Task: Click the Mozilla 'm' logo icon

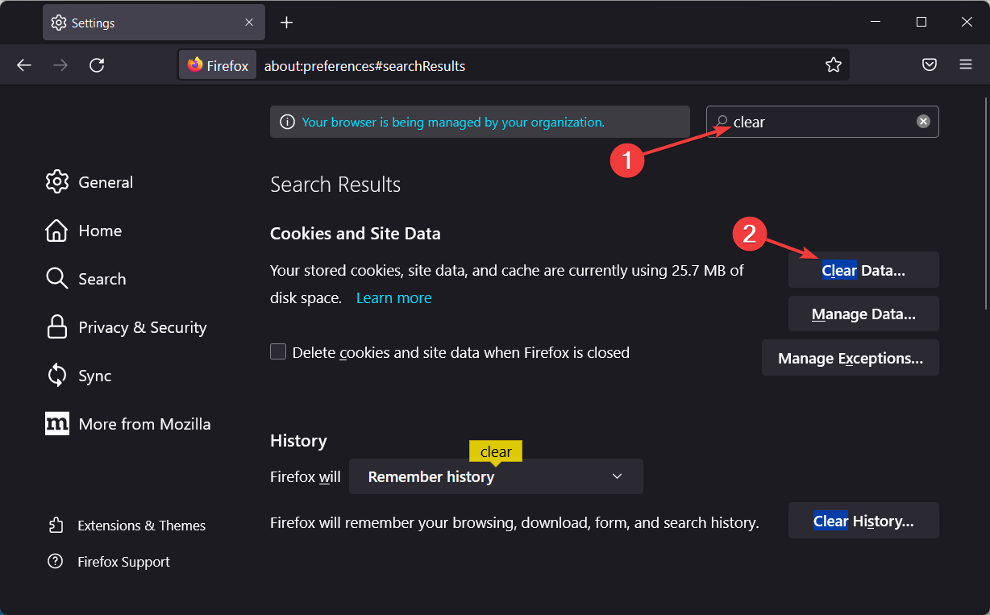Action: [57, 424]
